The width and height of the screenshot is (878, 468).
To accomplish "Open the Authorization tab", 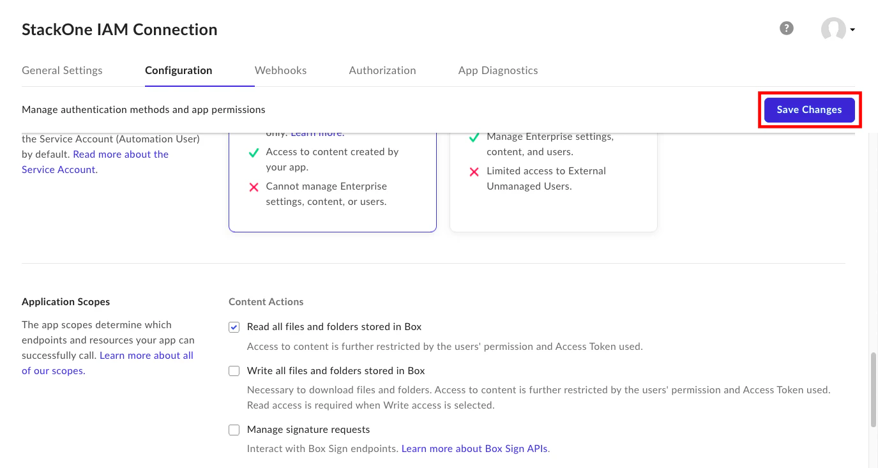I will point(382,70).
